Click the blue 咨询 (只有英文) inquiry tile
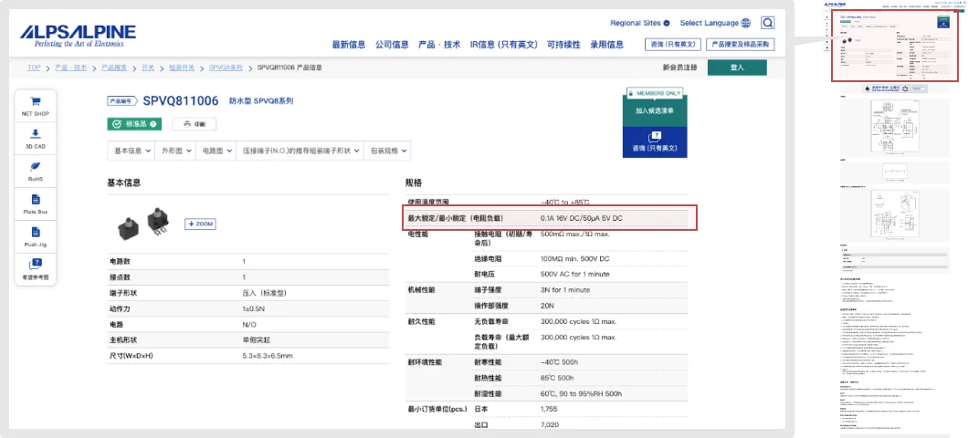Screen dimensions: 968x438 654,141
